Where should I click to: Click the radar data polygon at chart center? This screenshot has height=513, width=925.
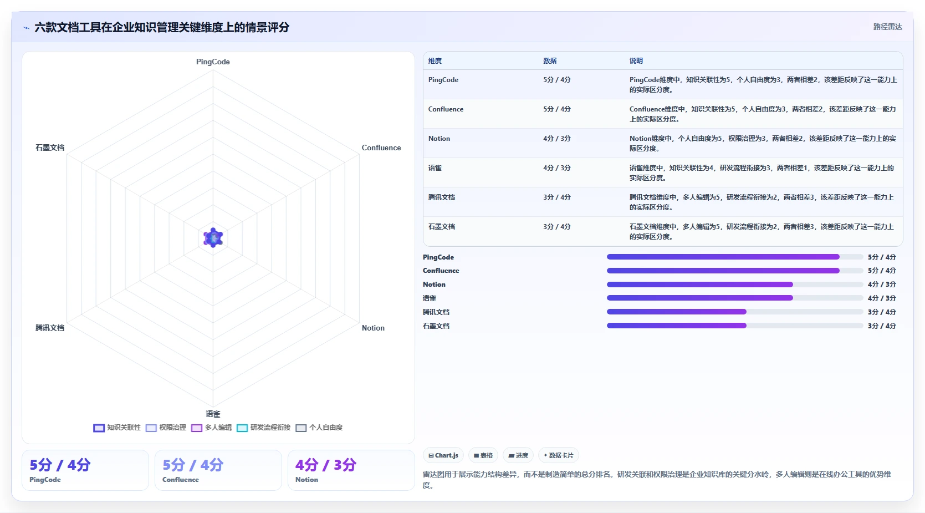(213, 238)
